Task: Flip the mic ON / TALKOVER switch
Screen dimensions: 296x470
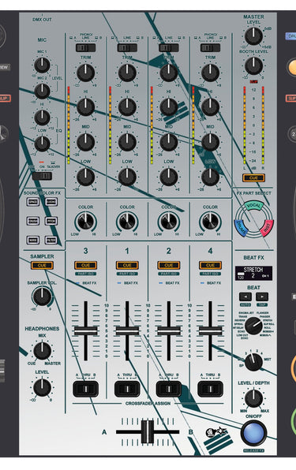Action: pos(42,176)
